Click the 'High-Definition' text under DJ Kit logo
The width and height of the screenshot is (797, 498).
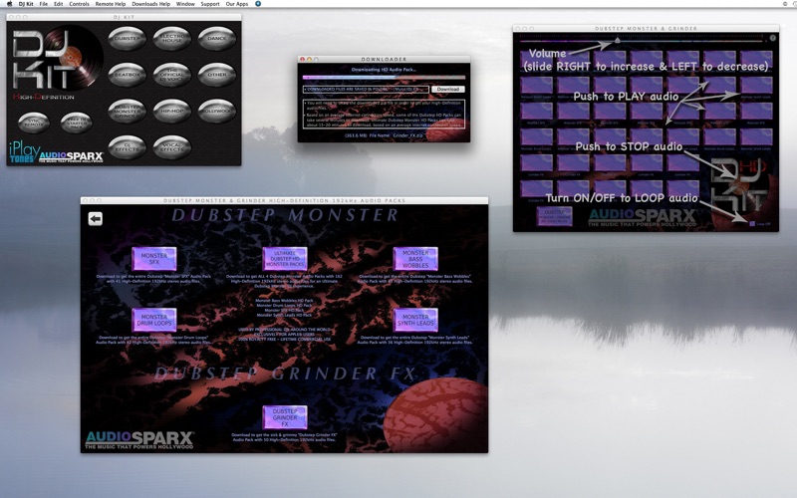(x=44, y=97)
